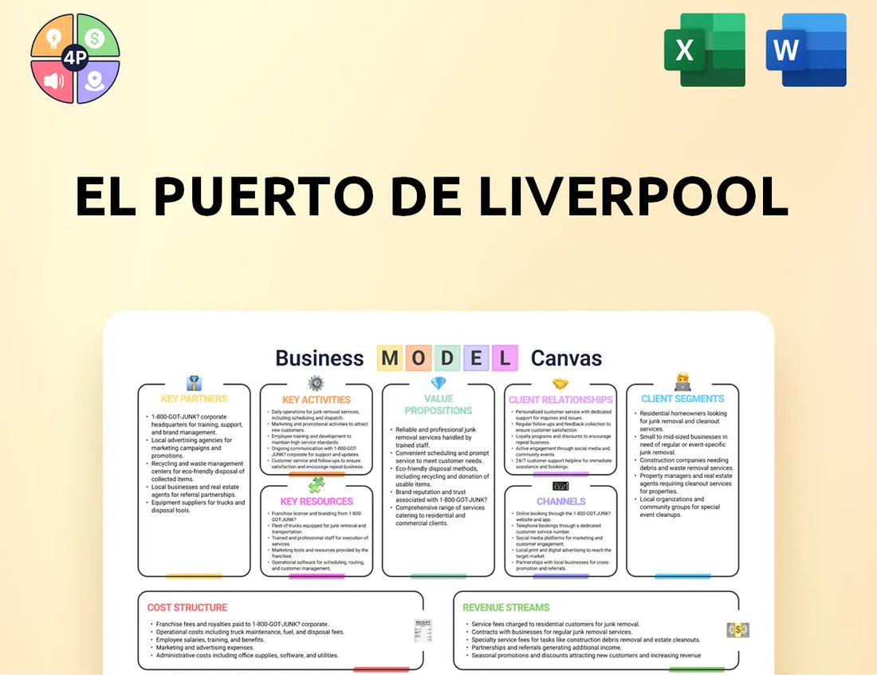
Task: Click the green D letter tile
Action: (x=447, y=358)
